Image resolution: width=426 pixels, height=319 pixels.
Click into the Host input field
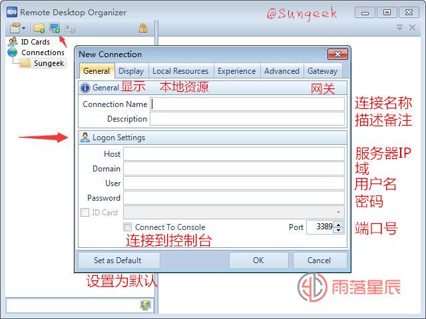coord(234,154)
